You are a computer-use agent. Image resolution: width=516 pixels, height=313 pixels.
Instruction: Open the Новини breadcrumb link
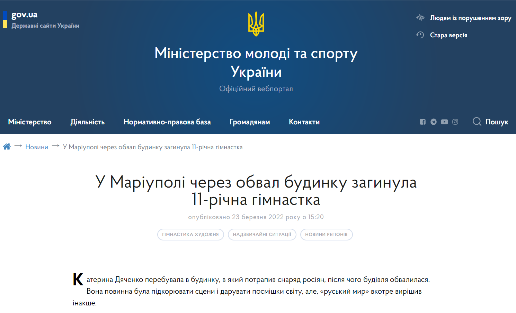click(x=36, y=146)
